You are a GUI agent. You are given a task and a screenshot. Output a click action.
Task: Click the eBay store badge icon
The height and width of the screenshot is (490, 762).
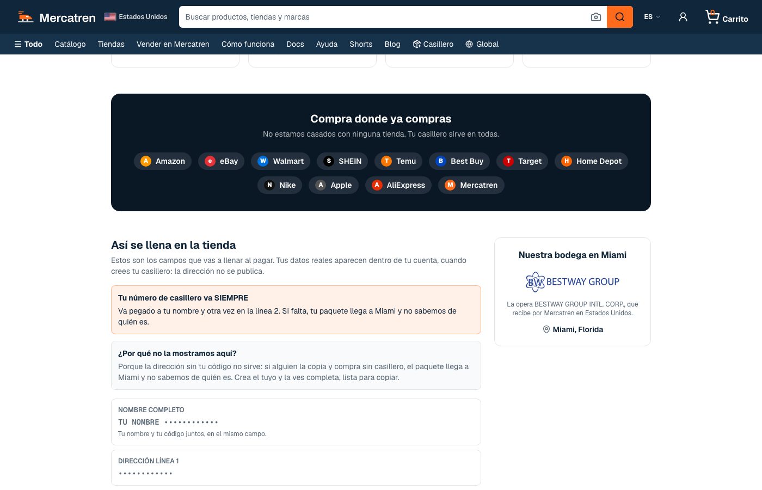[x=210, y=161]
